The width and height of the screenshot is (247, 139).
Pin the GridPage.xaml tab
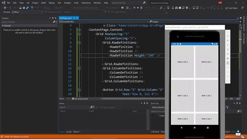(74, 18)
